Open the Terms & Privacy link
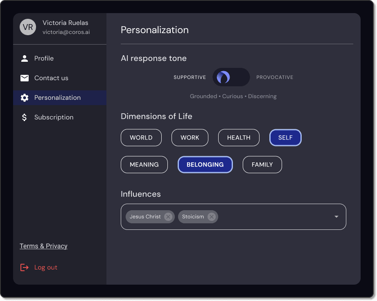Image resolution: width=377 pixels, height=301 pixels. [43, 246]
